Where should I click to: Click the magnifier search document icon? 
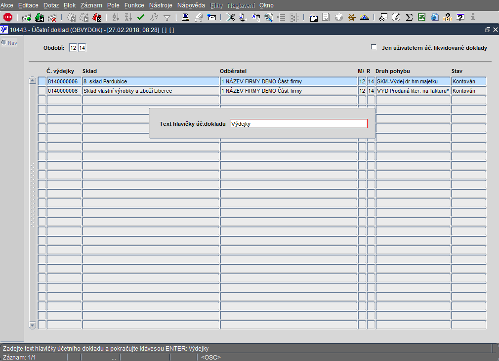coord(269,17)
